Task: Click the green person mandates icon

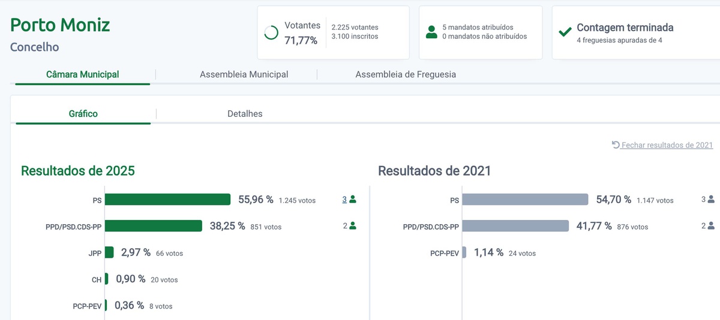Action: pyautogui.click(x=431, y=32)
